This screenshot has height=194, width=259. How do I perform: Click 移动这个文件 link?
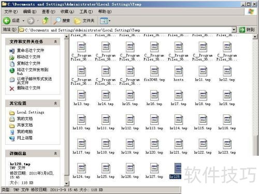point(28,57)
